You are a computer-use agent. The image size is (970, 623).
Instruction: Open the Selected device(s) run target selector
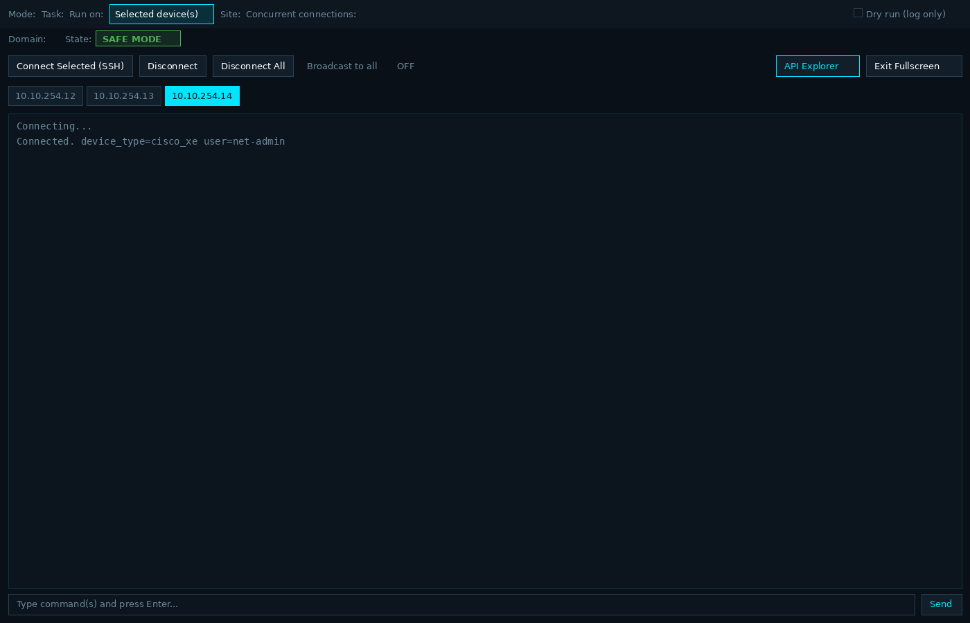pos(161,14)
